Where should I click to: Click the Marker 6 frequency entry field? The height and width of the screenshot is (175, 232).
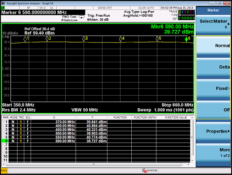coord(43,12)
